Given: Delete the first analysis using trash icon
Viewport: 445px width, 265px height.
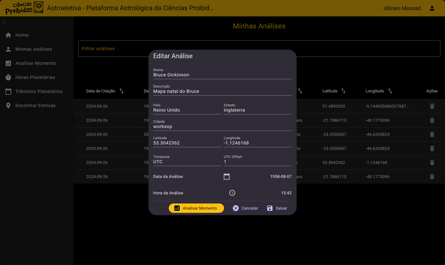Looking at the screenshot, I should [x=432, y=106].
